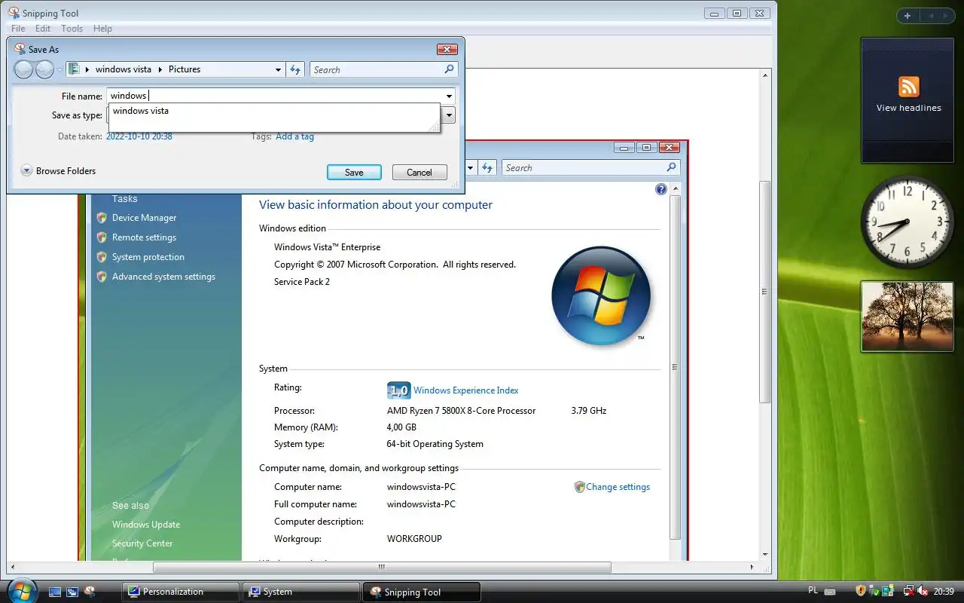Choose 'windows vista' autocomplete suggestion
Image resolution: width=964 pixels, height=603 pixels.
(x=141, y=111)
